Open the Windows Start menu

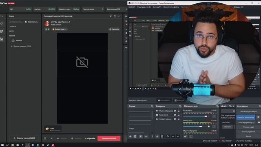tap(2, 145)
